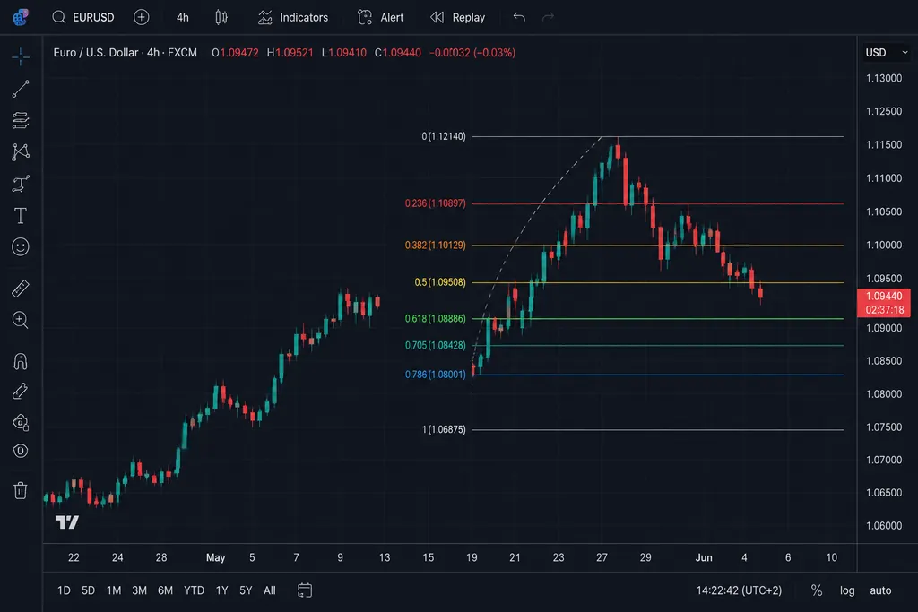Select the measure ruler tool
Image resolution: width=918 pixels, height=612 pixels.
pos(21,289)
